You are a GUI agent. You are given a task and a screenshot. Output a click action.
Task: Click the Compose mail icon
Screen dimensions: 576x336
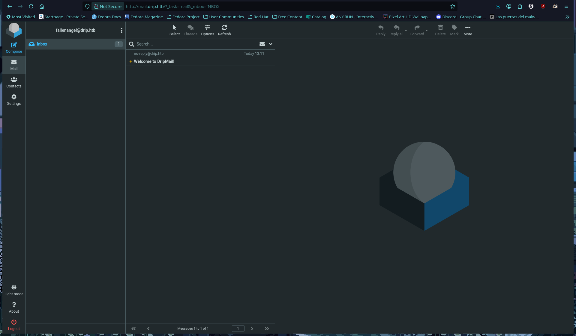pyautogui.click(x=14, y=45)
